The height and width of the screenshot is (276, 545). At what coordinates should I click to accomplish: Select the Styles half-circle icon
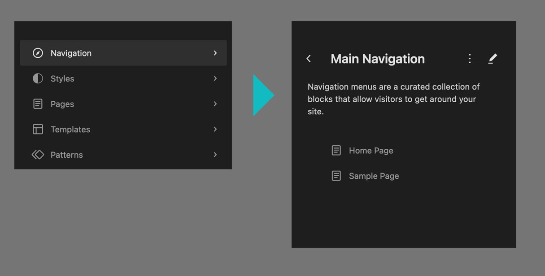pyautogui.click(x=38, y=78)
